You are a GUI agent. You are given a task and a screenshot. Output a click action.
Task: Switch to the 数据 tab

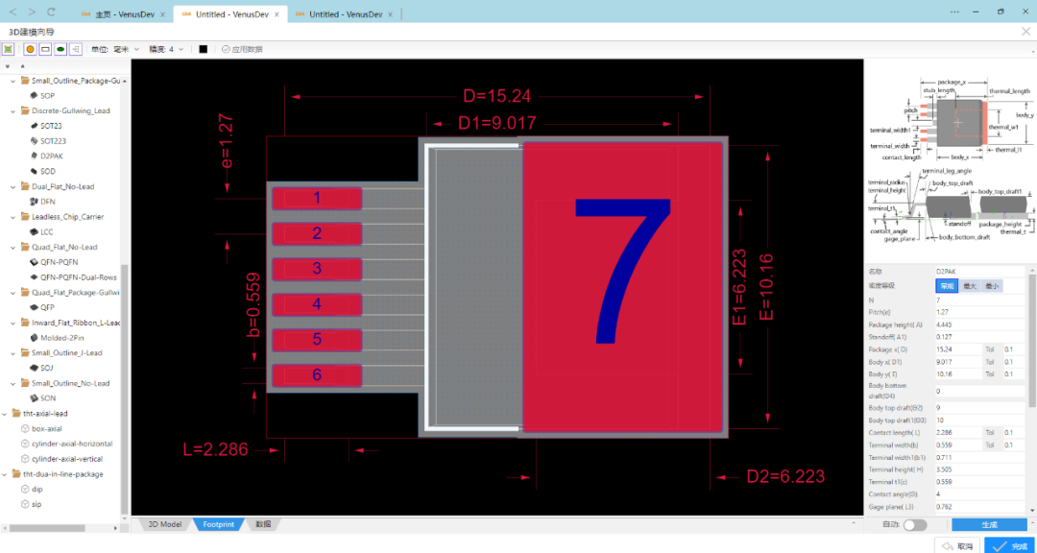point(262,524)
